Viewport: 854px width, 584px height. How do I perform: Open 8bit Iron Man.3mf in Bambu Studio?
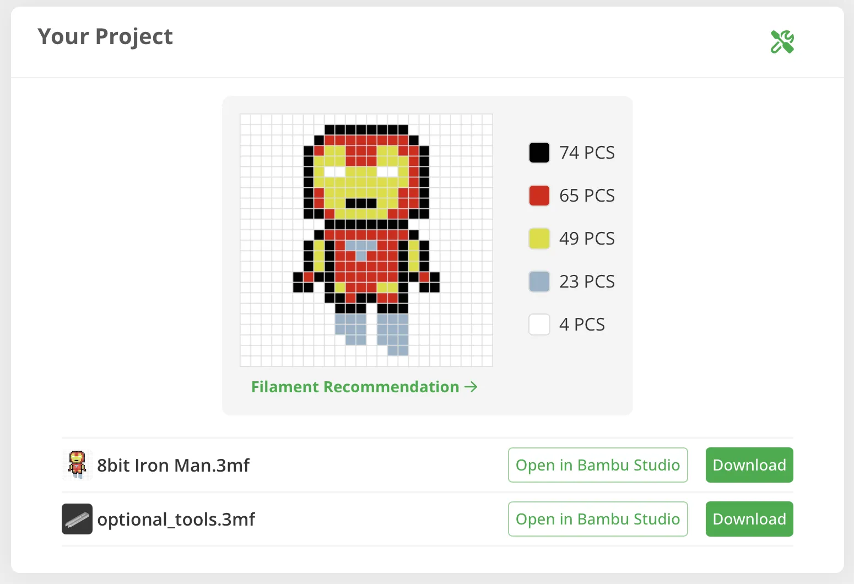(x=598, y=465)
